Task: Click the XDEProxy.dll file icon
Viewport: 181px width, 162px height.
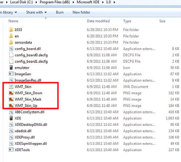Action: click(x=11, y=137)
